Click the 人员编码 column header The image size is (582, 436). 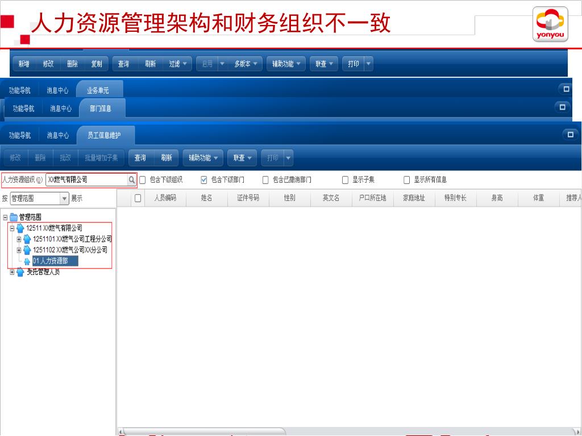coord(165,198)
